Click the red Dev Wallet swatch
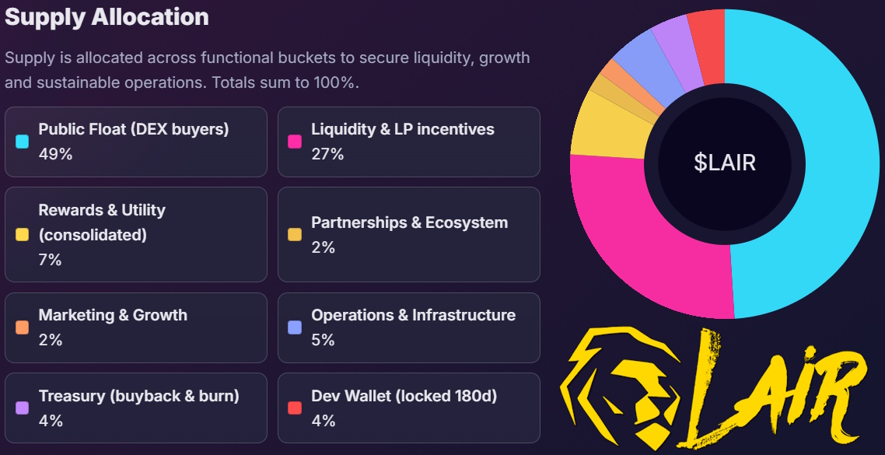 click(295, 408)
